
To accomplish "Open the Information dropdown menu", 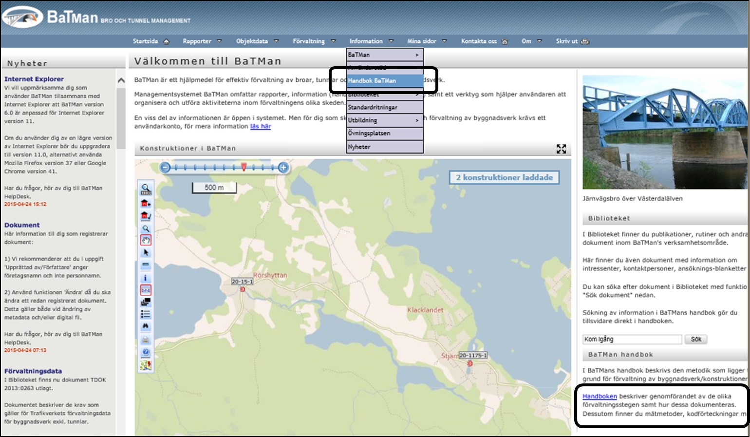I will pos(371,41).
